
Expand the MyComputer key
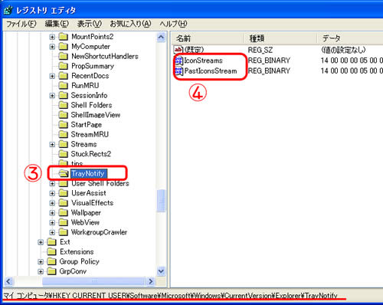(x=52, y=47)
